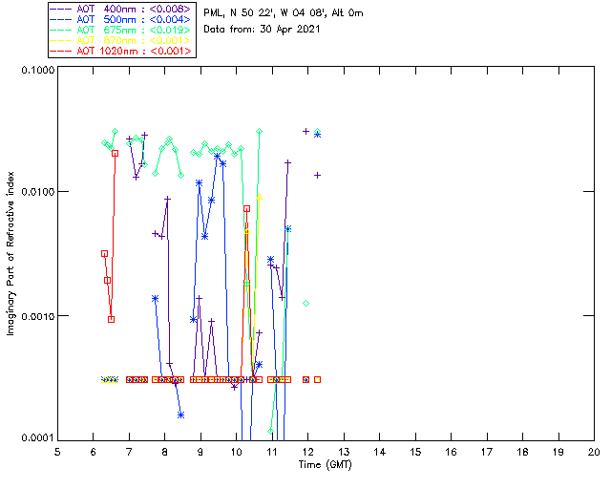Click the 0.0010 y-axis label
611x489 pixels.
coord(38,316)
